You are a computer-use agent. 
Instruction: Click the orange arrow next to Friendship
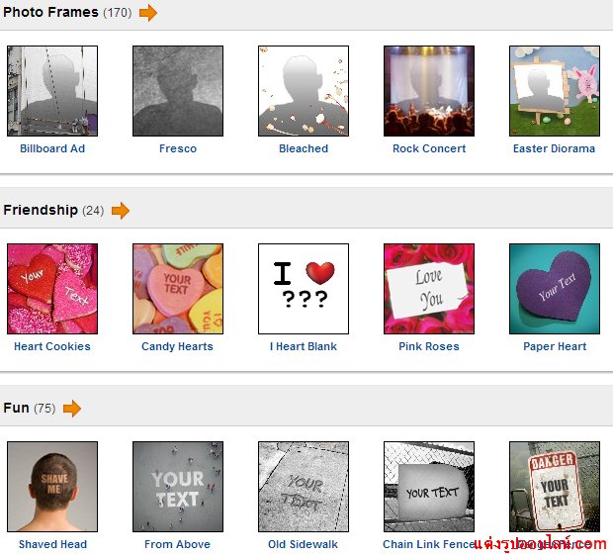121,211
